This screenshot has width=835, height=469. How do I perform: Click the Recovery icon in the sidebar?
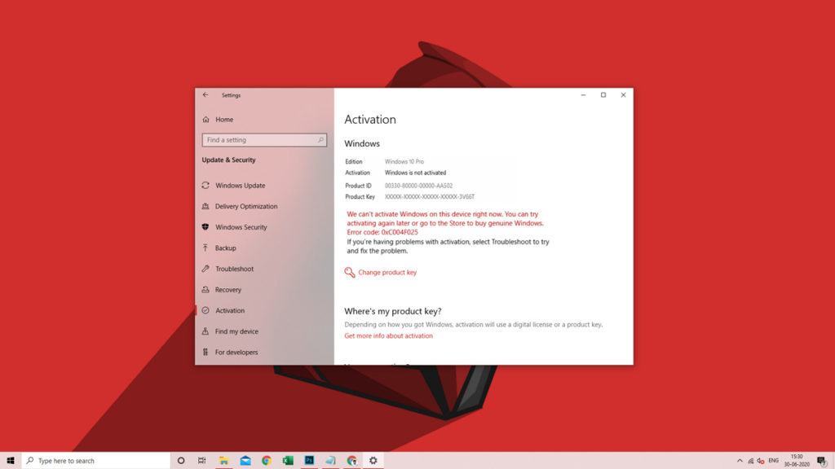[207, 290]
